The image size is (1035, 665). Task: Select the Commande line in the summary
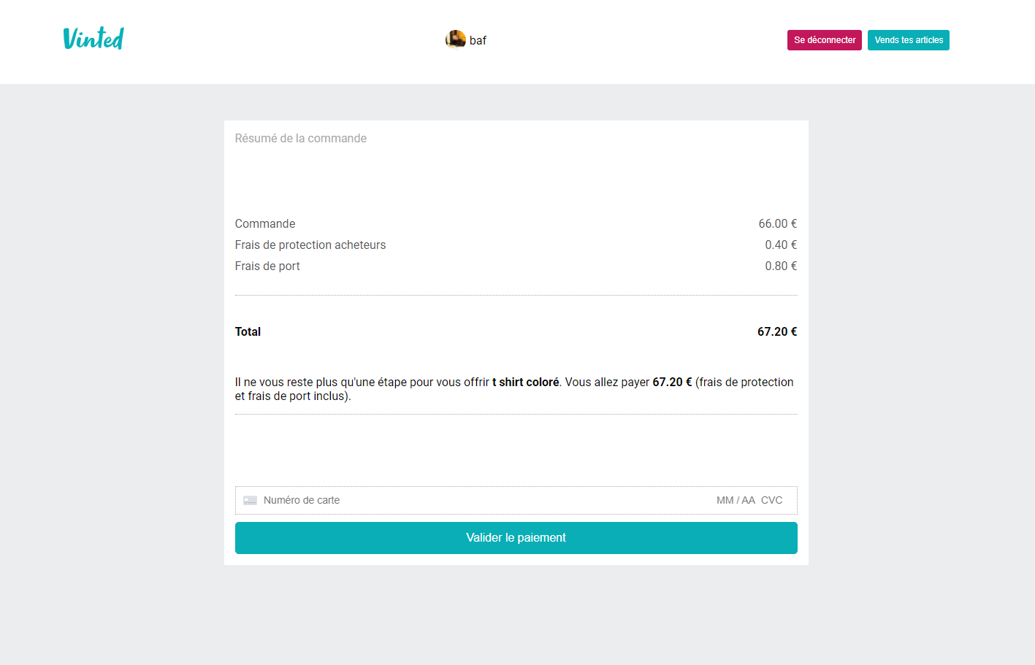265,223
